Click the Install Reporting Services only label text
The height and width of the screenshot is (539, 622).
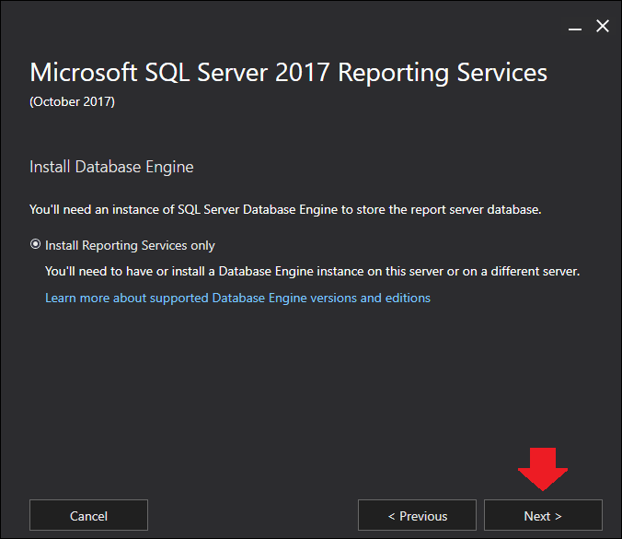(x=130, y=245)
